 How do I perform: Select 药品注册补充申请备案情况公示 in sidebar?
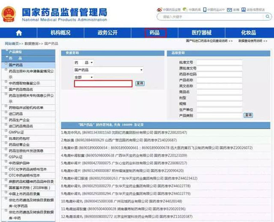[31, 74]
